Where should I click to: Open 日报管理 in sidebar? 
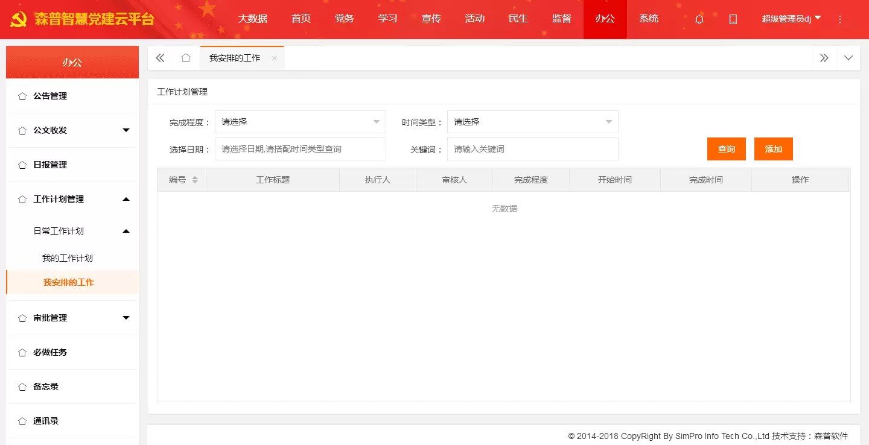pos(50,165)
